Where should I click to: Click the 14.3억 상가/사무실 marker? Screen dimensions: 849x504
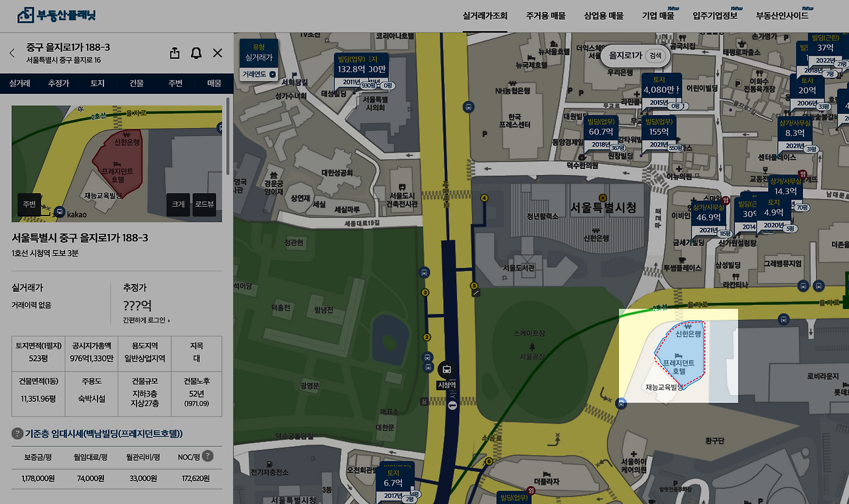point(785,192)
